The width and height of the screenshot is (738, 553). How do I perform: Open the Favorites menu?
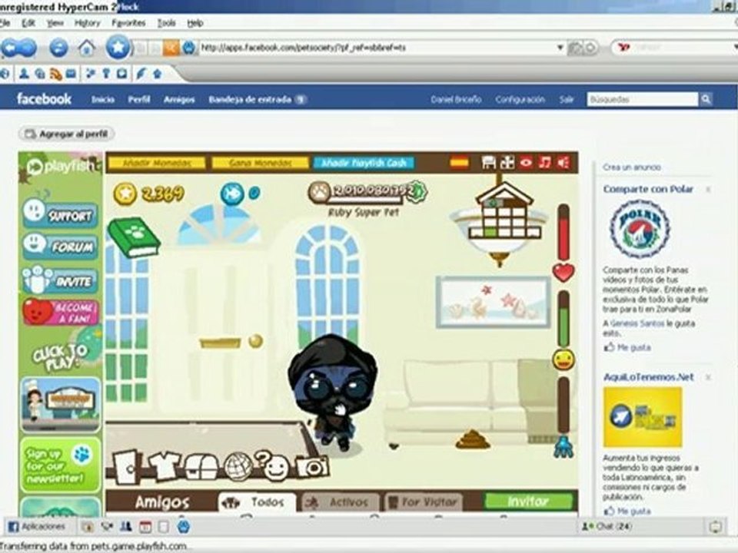point(128,23)
